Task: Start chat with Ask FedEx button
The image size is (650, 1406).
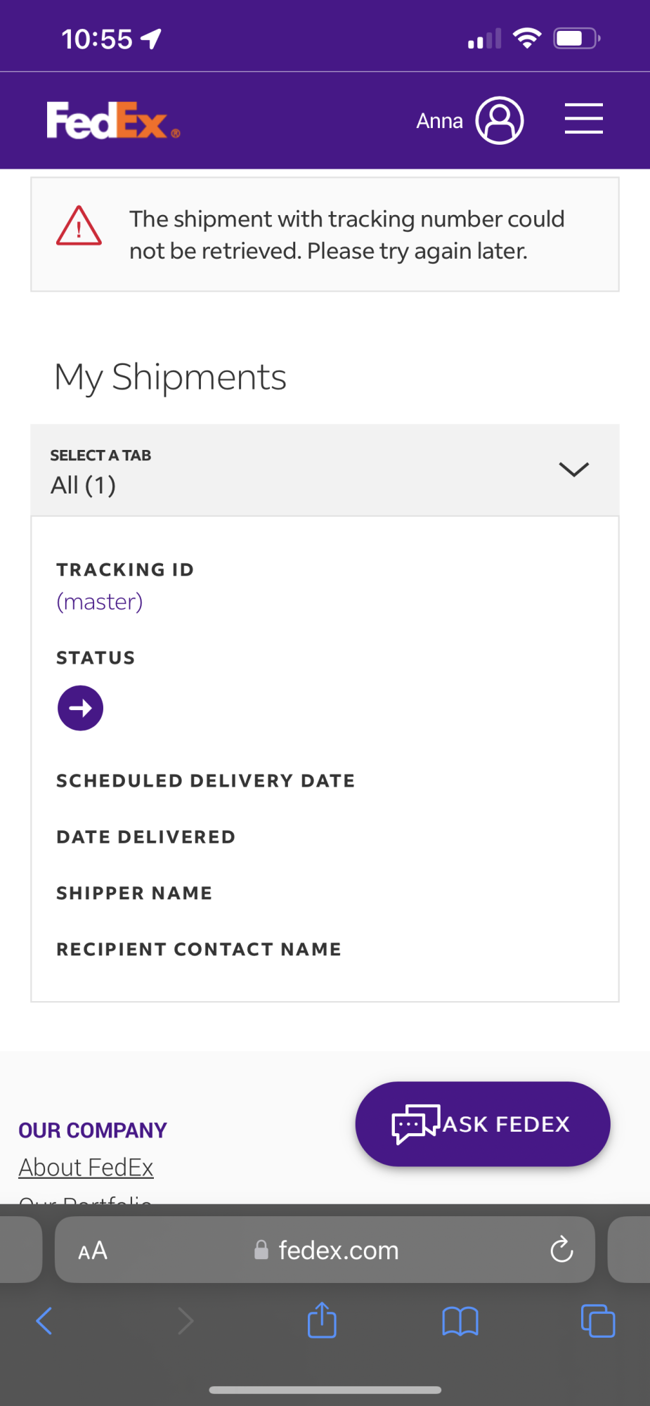Action: pos(483,1123)
